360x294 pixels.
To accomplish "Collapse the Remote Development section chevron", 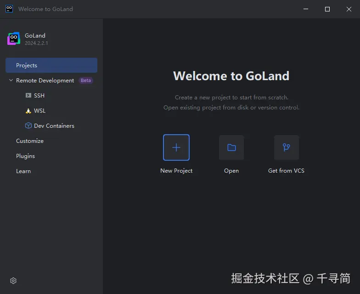I will coord(11,80).
